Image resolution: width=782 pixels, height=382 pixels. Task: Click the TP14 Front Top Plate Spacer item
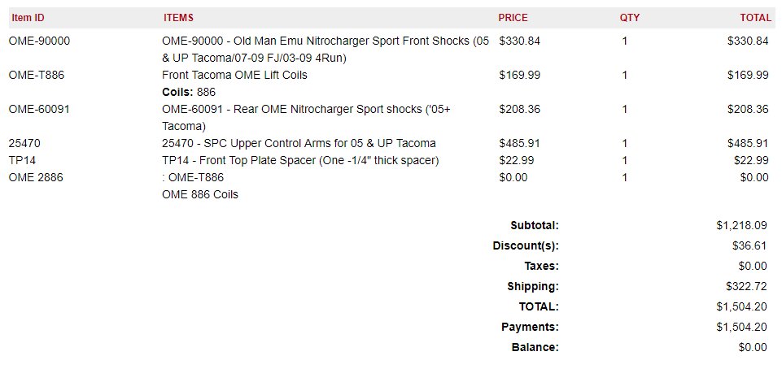click(x=300, y=160)
